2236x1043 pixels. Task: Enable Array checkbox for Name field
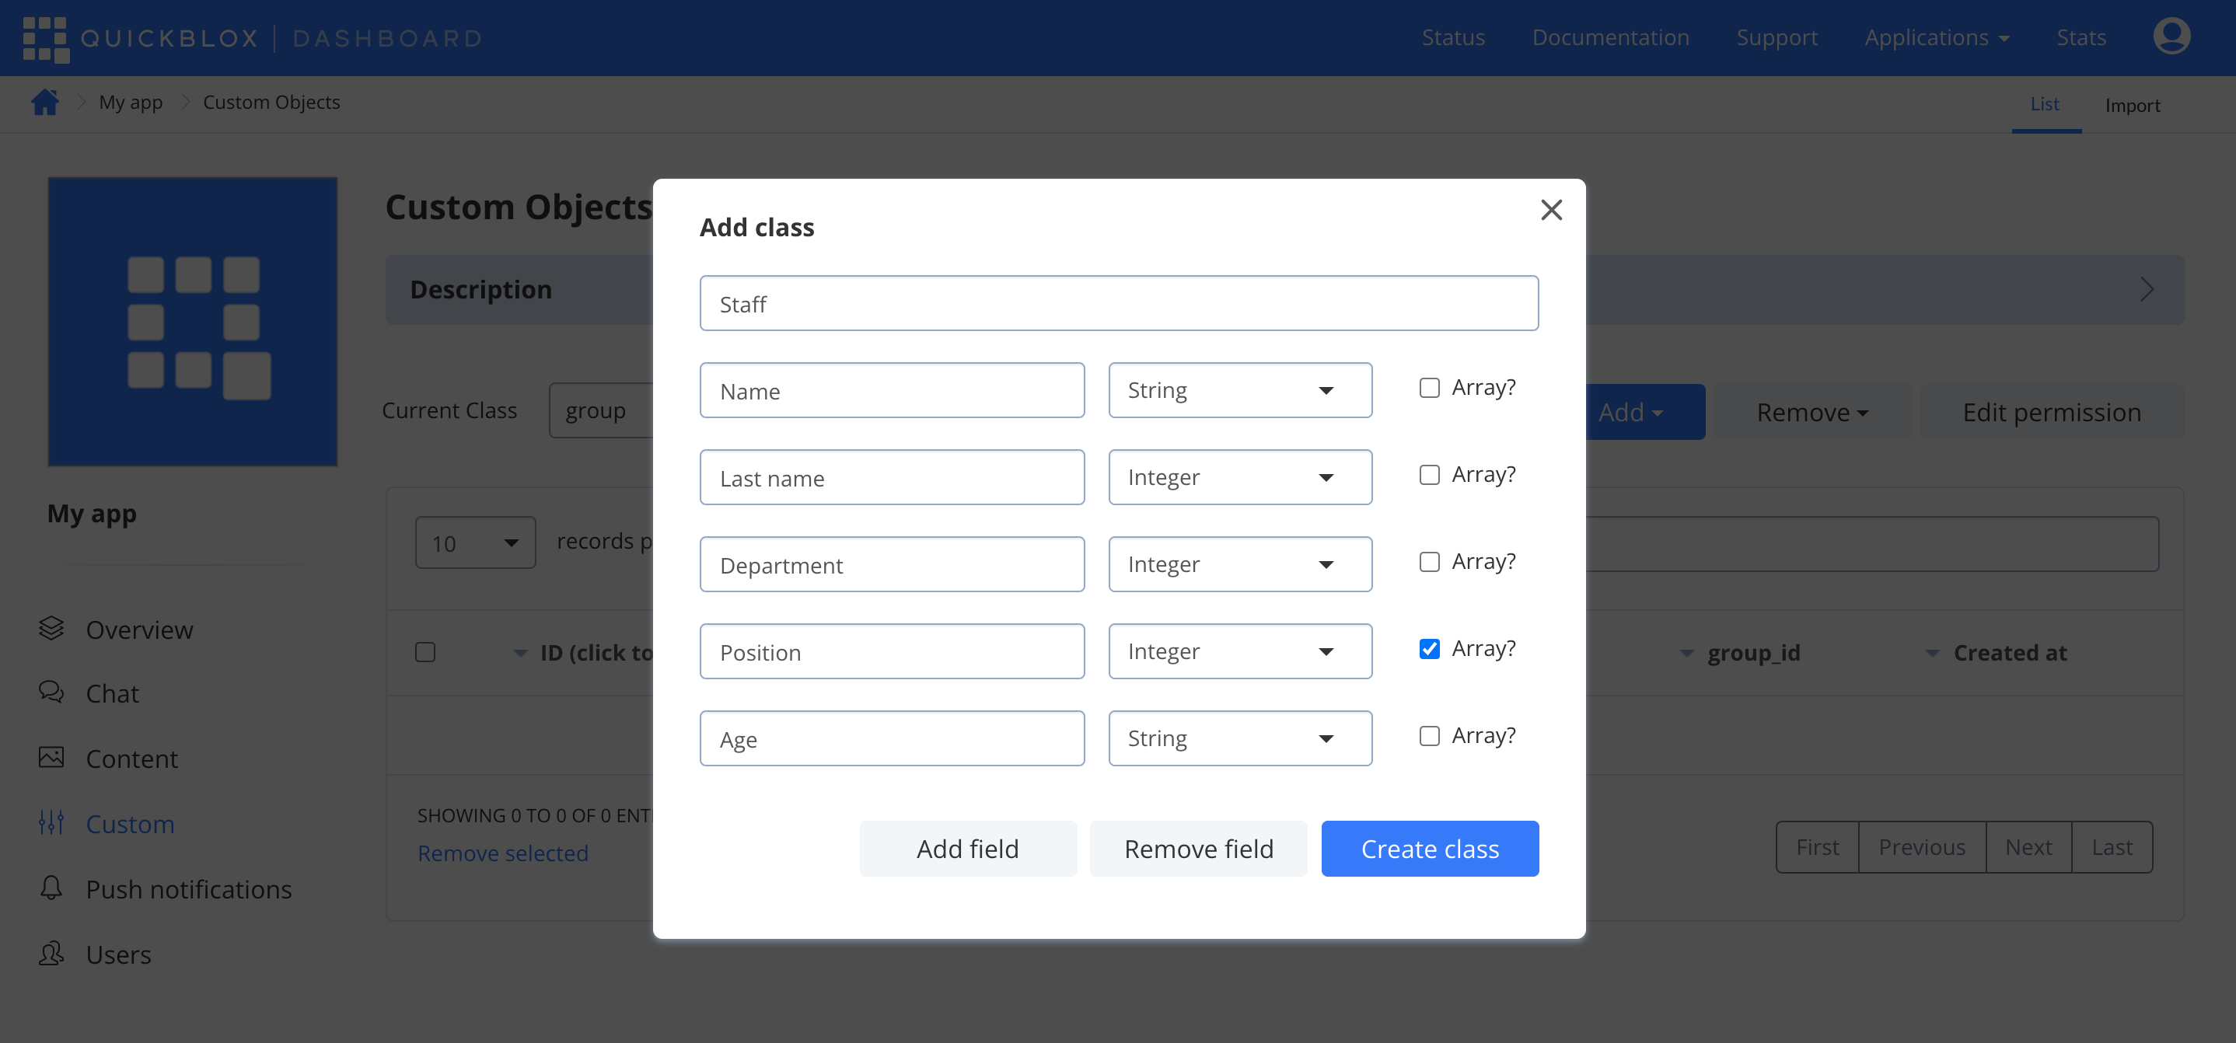point(1429,388)
